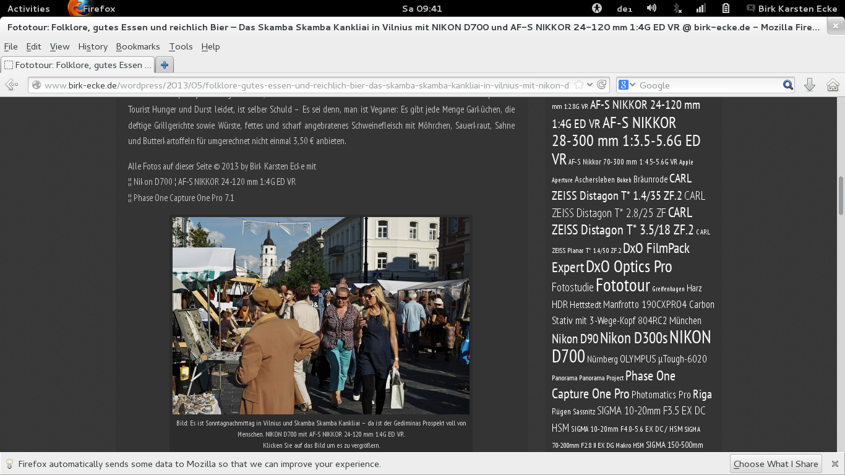Open the CARL ZEISS Distagon 3.5/18 tag

pyautogui.click(x=622, y=221)
